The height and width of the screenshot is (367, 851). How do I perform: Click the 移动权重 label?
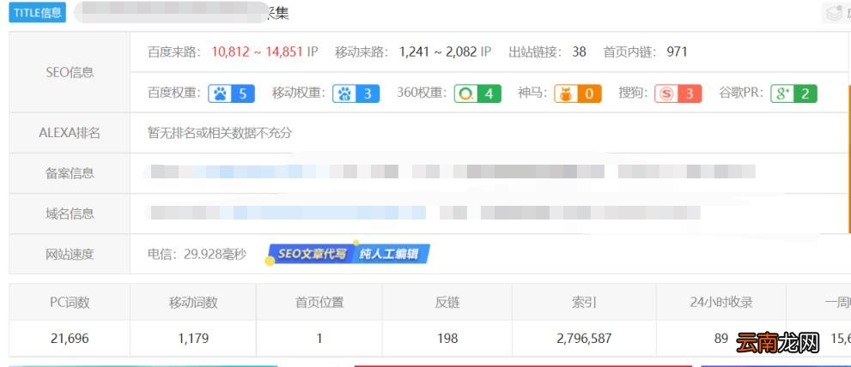point(299,93)
